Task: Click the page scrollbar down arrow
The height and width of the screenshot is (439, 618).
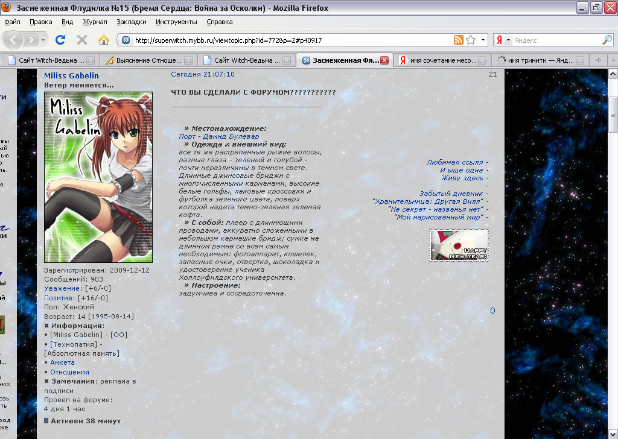Action: (x=613, y=434)
